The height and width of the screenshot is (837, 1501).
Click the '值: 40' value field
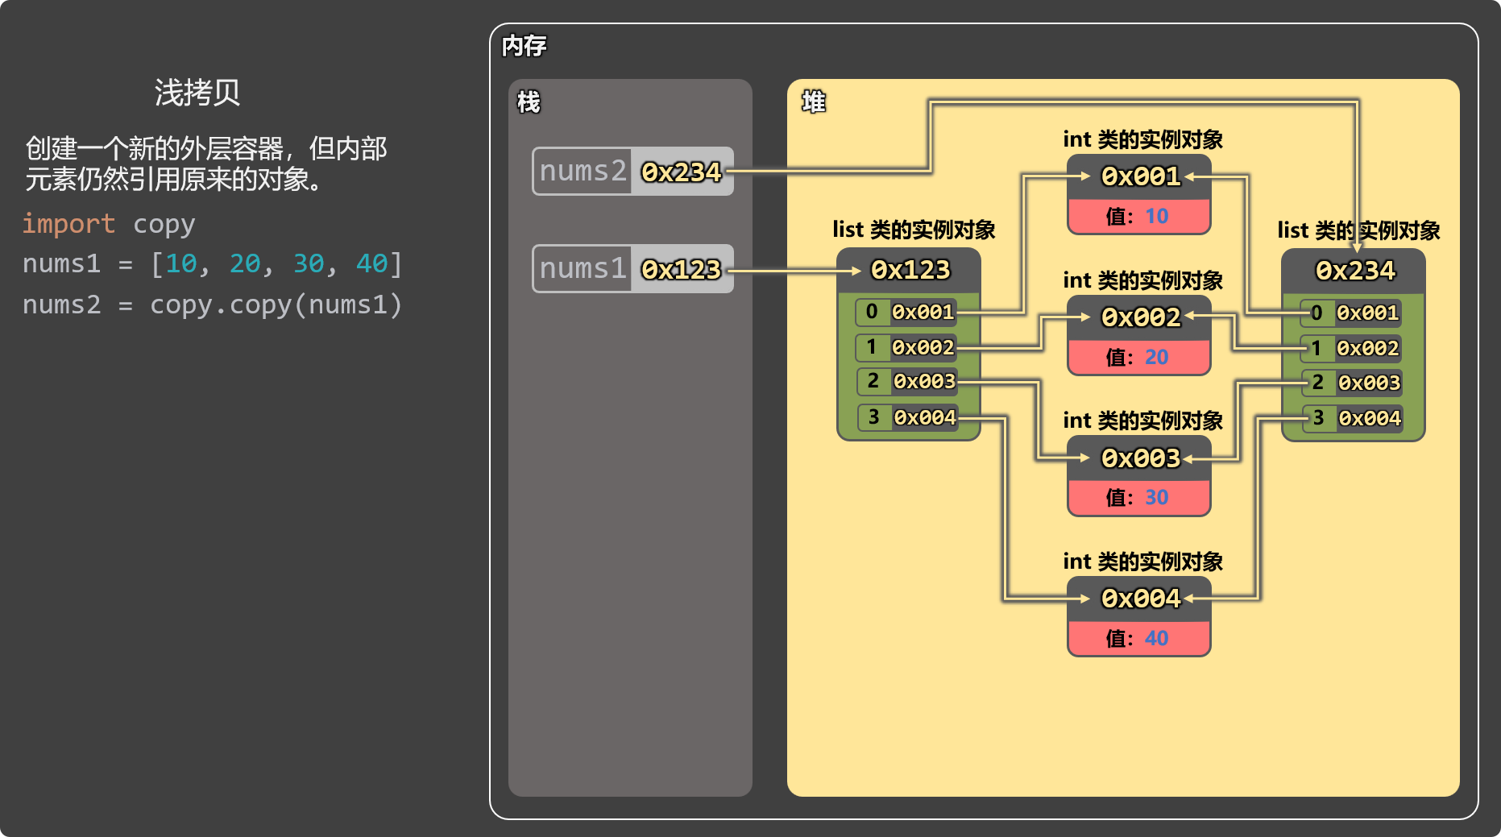1139,638
